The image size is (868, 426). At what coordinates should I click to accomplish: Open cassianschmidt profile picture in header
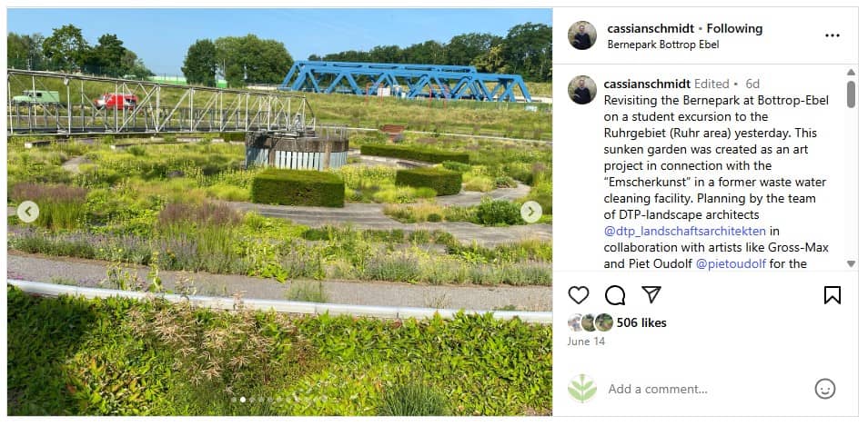[x=582, y=35]
